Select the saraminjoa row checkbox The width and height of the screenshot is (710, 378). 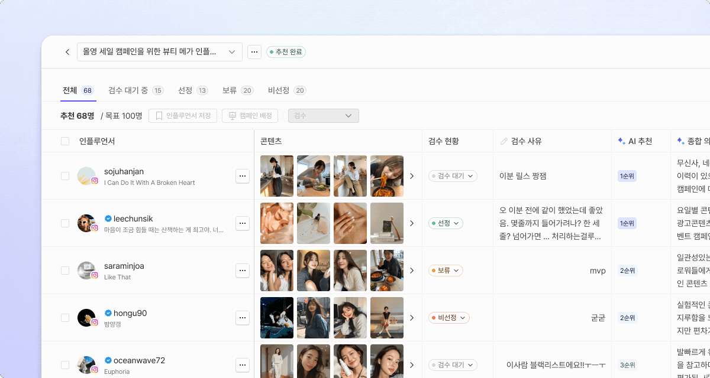click(x=65, y=271)
